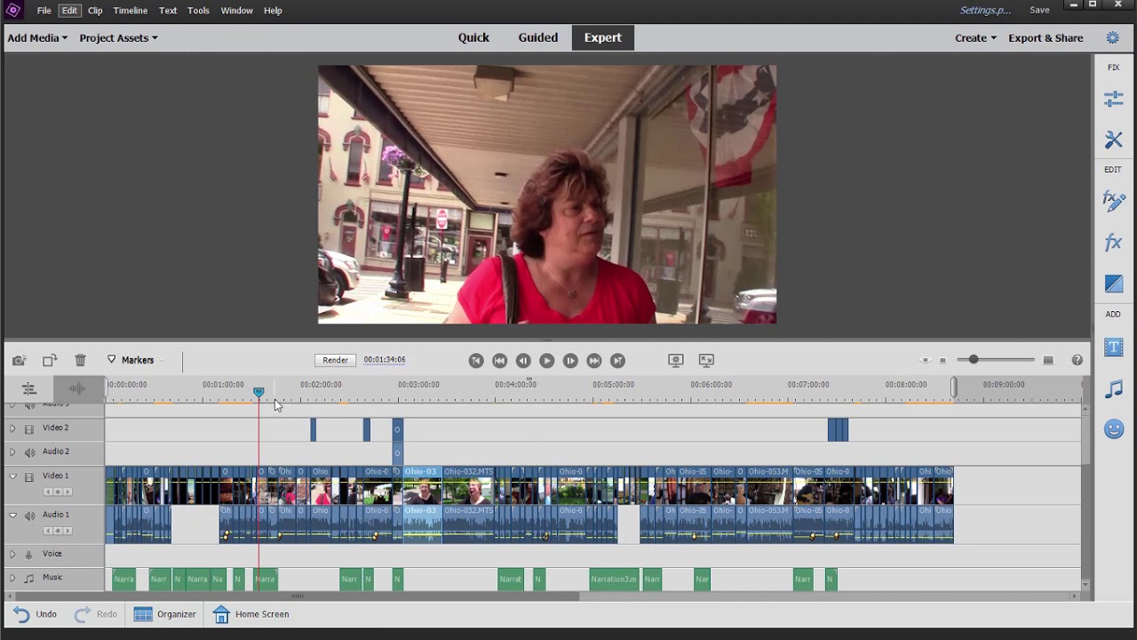The image size is (1137, 640).
Task: Open the timeline Help question icon
Action: point(1077,360)
